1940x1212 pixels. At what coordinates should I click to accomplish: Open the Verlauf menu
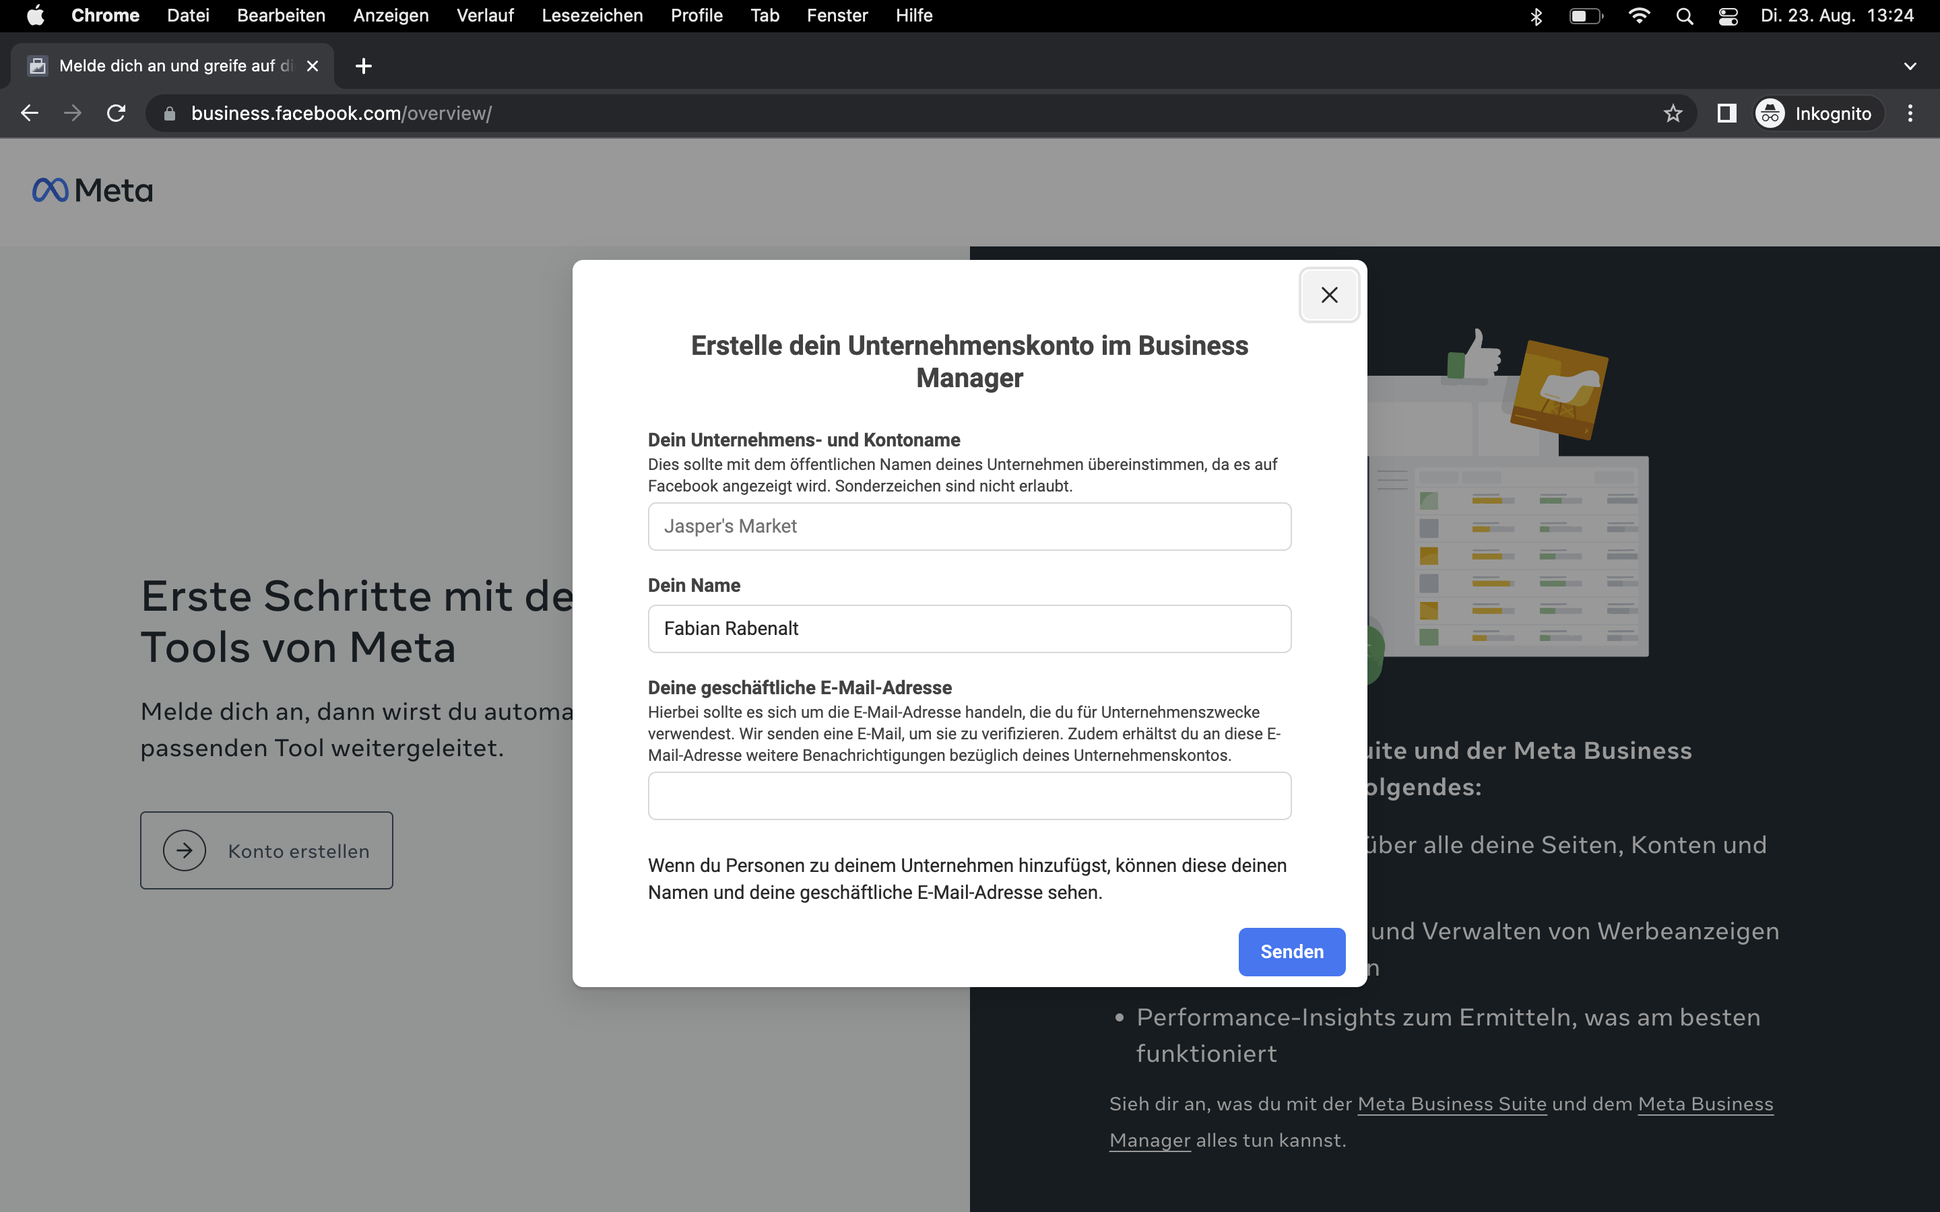click(484, 16)
